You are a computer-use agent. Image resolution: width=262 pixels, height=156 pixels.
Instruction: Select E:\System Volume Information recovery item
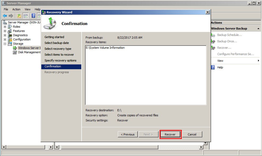click(105, 48)
